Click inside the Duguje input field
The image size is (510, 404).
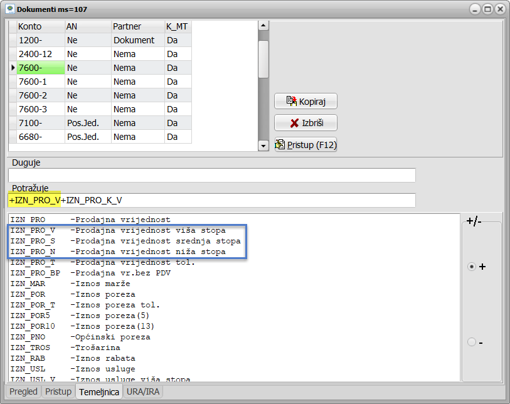(211, 175)
